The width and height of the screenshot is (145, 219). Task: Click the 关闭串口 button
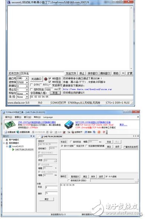pos(36,79)
